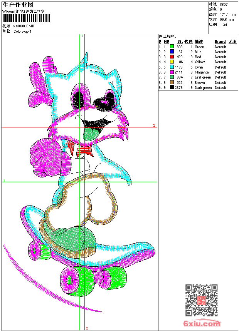239x331 pixels.
Task: Click the 'St.' column header
Action: tap(180, 42)
